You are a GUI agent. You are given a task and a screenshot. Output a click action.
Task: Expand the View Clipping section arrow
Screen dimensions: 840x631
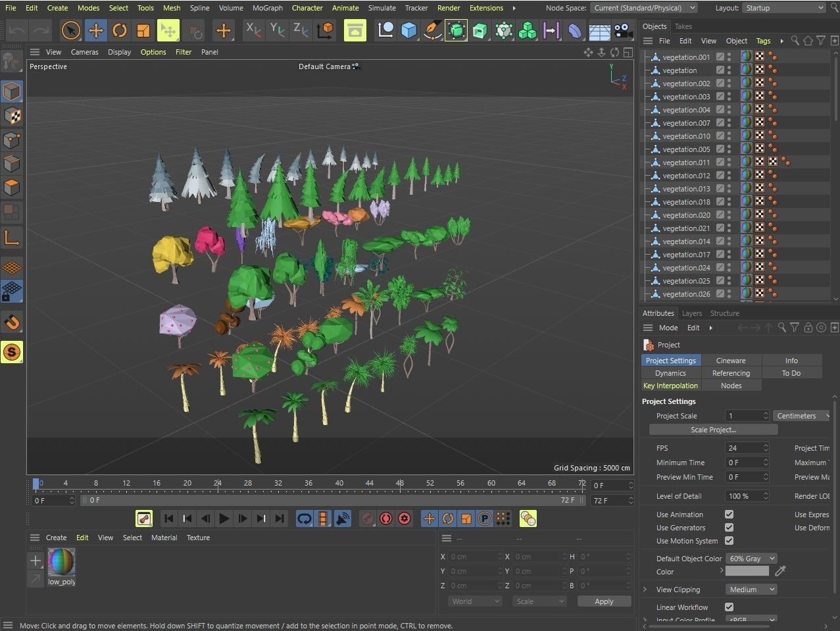(645, 590)
